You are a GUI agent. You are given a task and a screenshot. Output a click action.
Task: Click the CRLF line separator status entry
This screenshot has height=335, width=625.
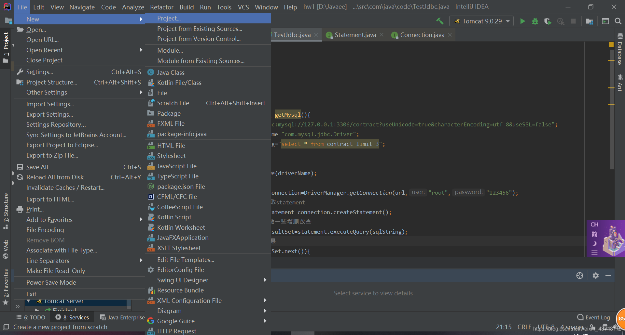tap(524, 327)
